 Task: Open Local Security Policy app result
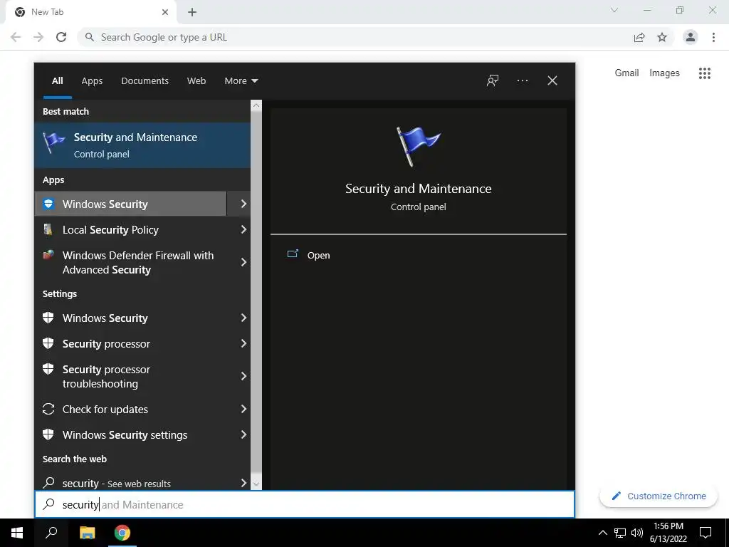(x=131, y=229)
